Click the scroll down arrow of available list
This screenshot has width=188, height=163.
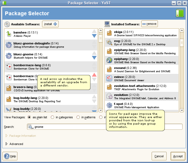coord(101,110)
